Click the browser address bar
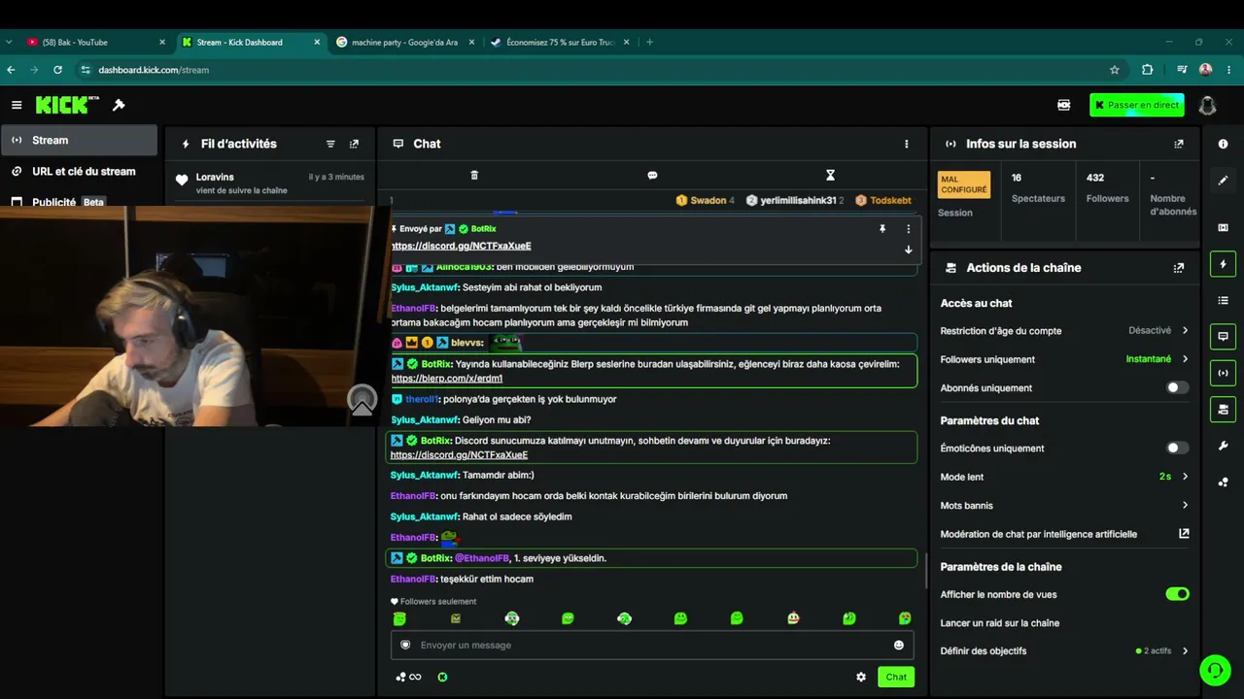Viewport: 1244px width, 699px height. 593,70
